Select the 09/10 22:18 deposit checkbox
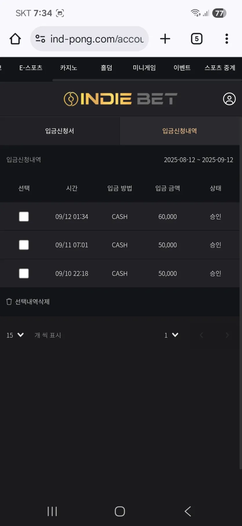The image size is (242, 526). pyautogui.click(x=24, y=273)
